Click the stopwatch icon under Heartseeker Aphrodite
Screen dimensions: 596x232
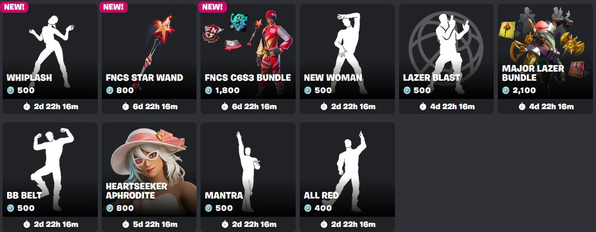[125, 224]
